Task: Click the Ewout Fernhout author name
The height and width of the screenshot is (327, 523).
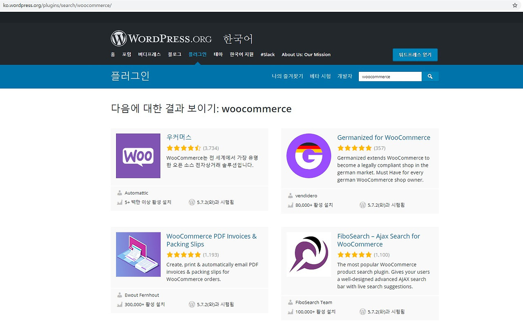Action: (x=142, y=295)
